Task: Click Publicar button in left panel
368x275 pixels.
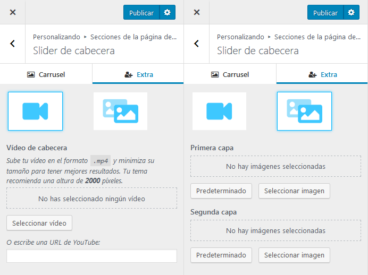Action: (x=141, y=13)
